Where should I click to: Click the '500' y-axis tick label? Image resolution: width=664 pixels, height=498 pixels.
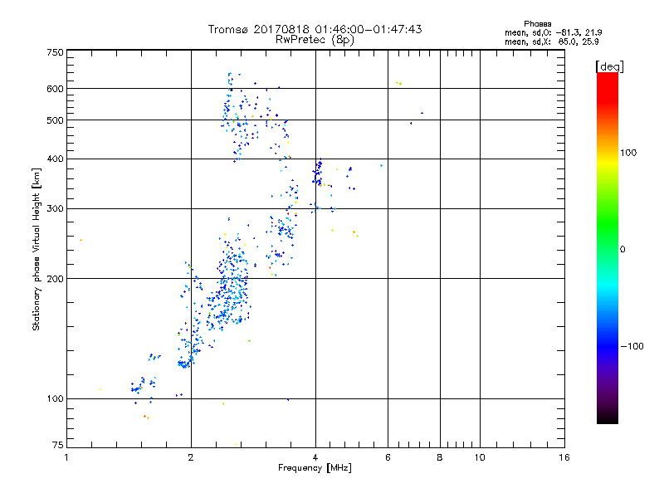[55, 120]
